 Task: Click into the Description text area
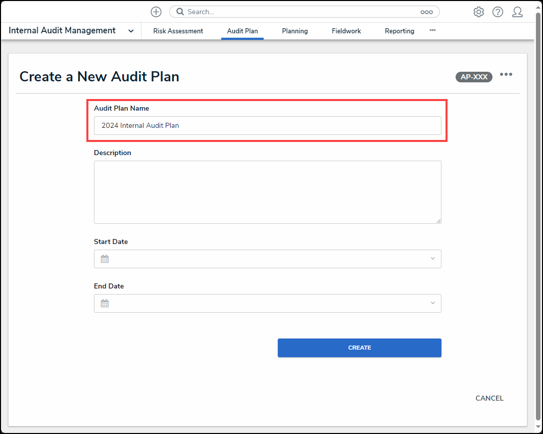[x=267, y=192]
